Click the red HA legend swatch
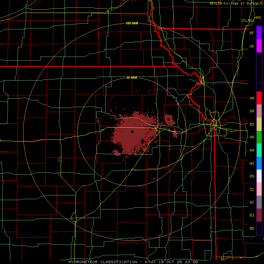 click(259, 98)
